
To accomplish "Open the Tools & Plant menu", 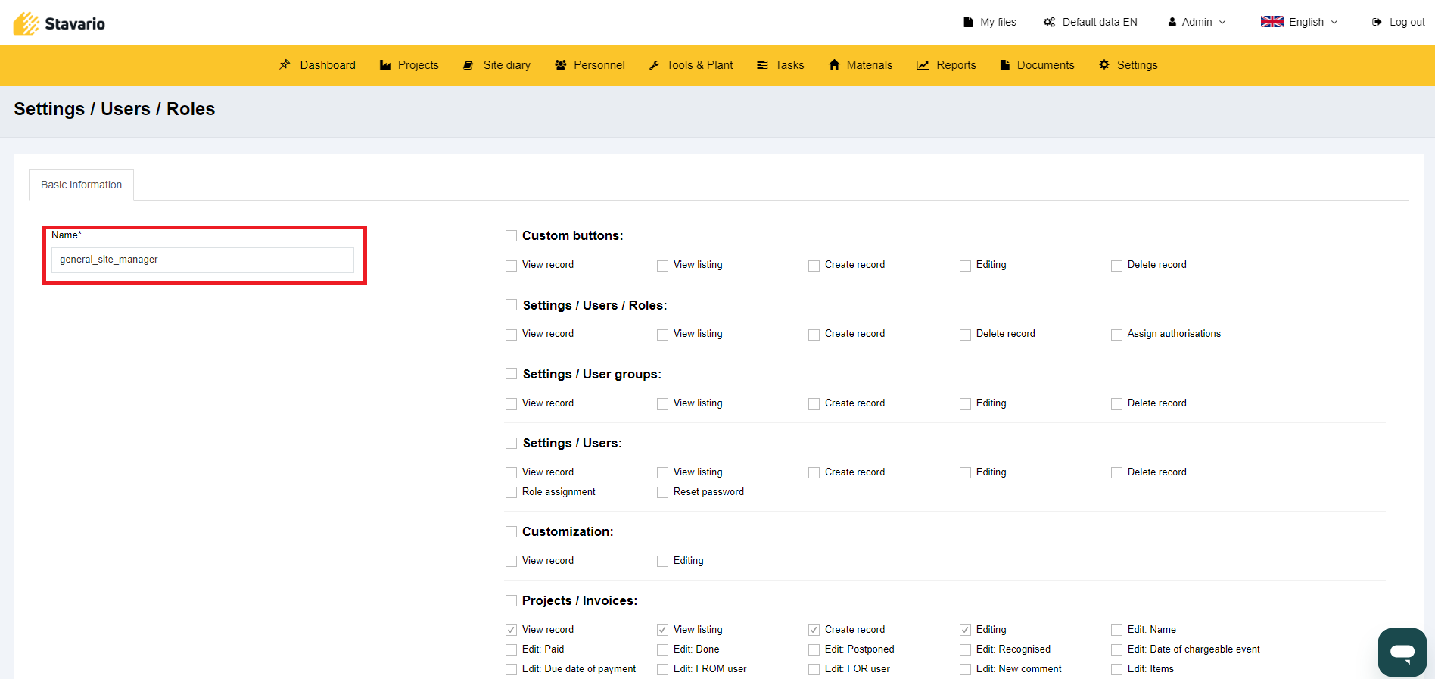I will point(700,65).
